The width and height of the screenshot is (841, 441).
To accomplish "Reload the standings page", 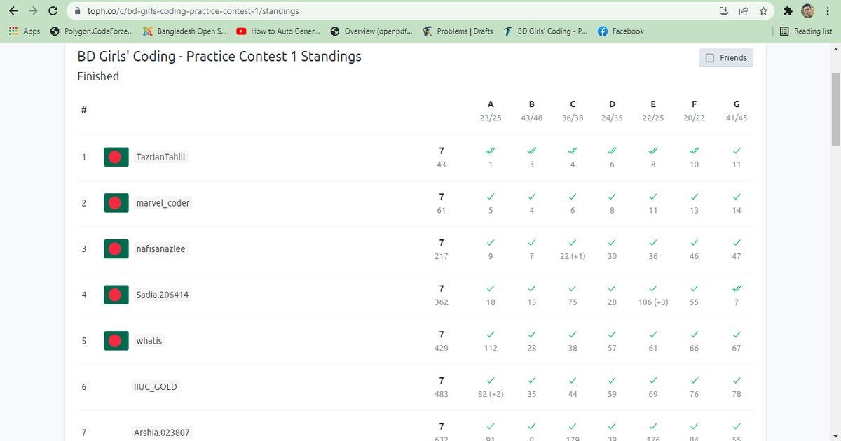I will [53, 11].
